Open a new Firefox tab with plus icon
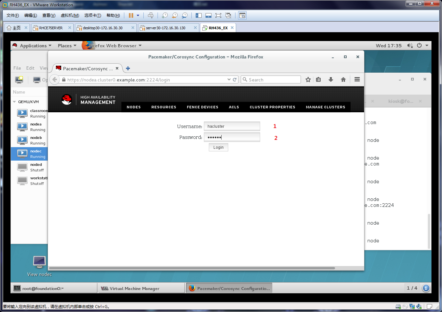442x312 pixels. [128, 68]
